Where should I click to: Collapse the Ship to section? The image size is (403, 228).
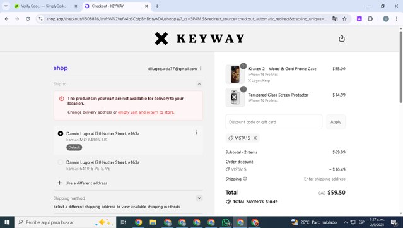pos(199,84)
